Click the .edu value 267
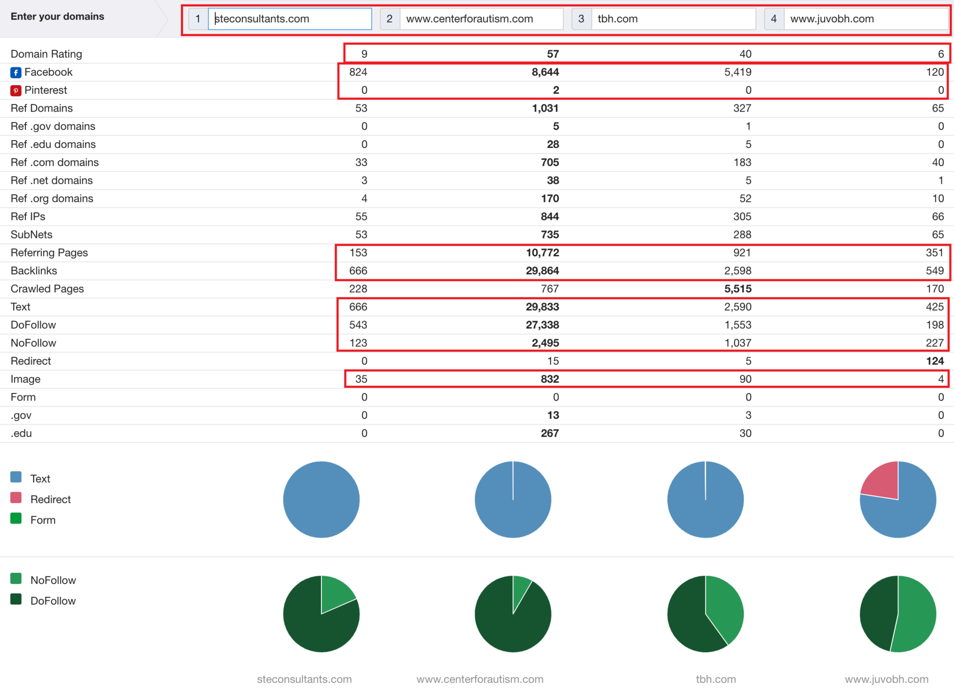 [x=550, y=433]
